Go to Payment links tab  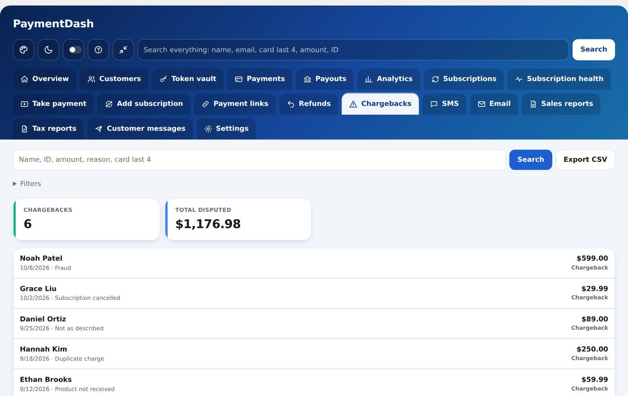point(235,104)
